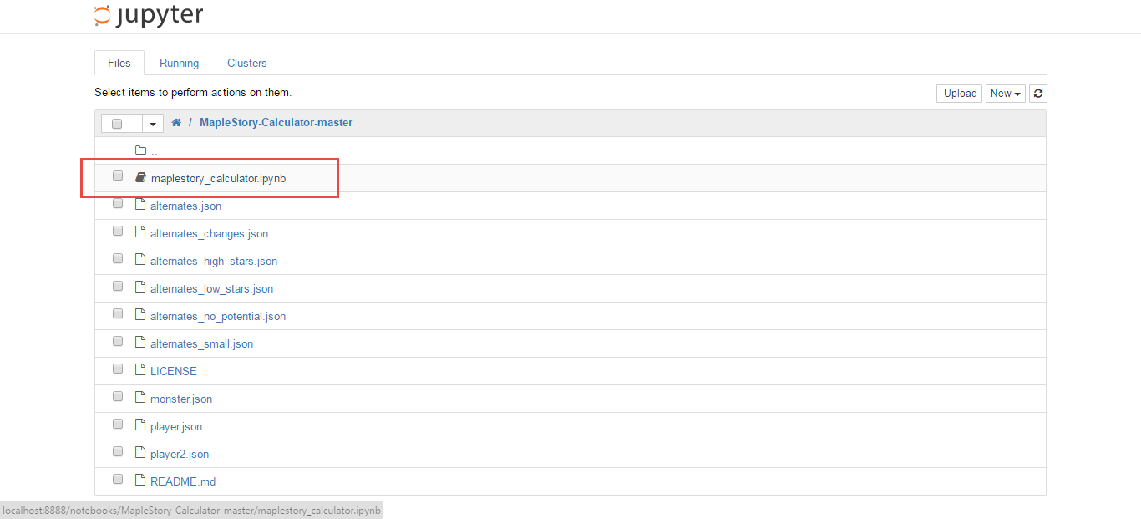Screen dimensions: 1141x519
Task: Switch to the Clusters tab
Action: pyautogui.click(x=247, y=63)
